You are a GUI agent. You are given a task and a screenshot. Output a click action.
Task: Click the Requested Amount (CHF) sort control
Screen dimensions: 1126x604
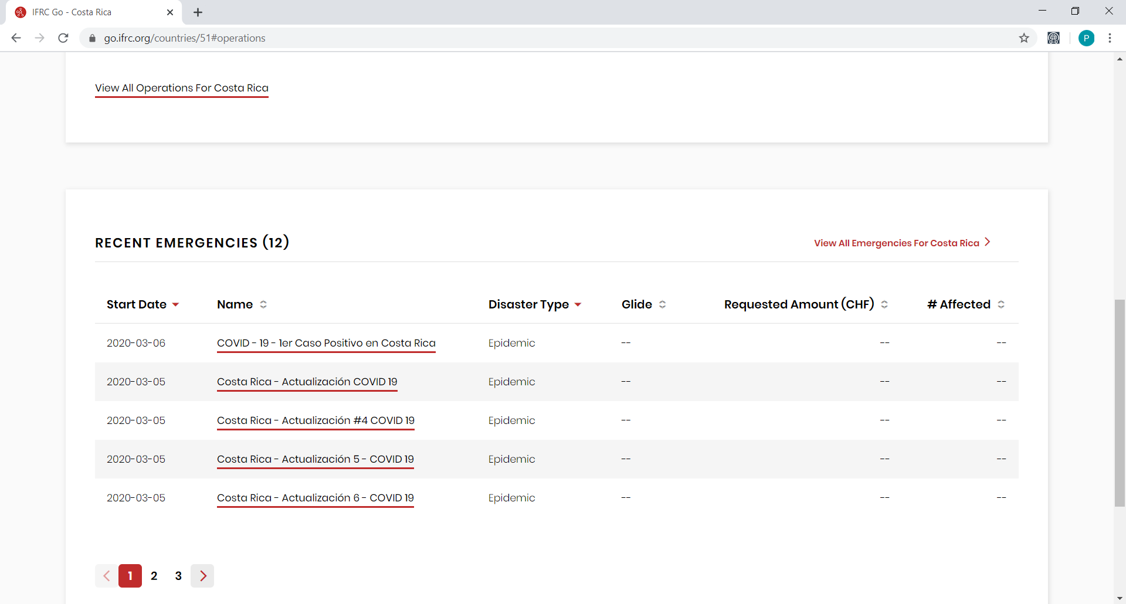click(885, 304)
